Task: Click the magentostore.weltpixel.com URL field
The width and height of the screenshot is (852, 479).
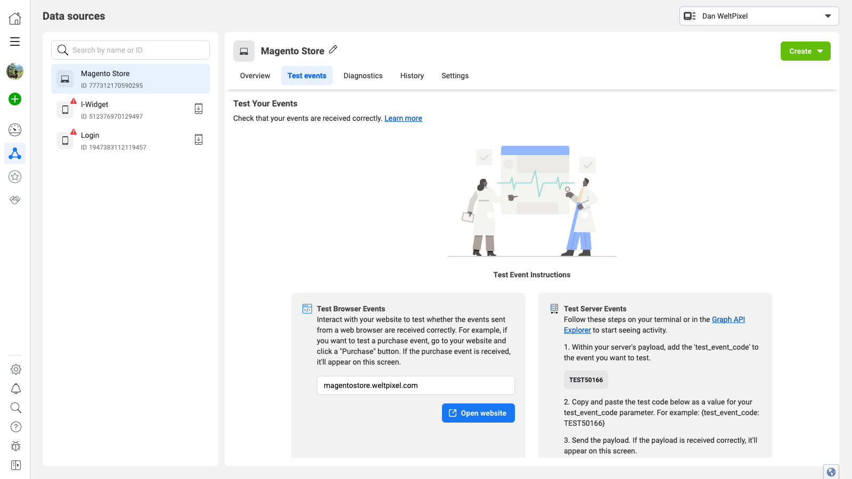Action: pos(416,385)
